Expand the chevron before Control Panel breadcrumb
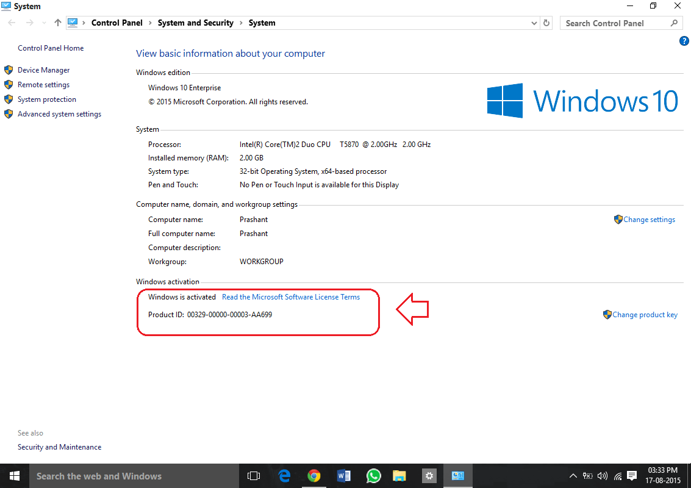Image resolution: width=691 pixels, height=488 pixels. 84,23
